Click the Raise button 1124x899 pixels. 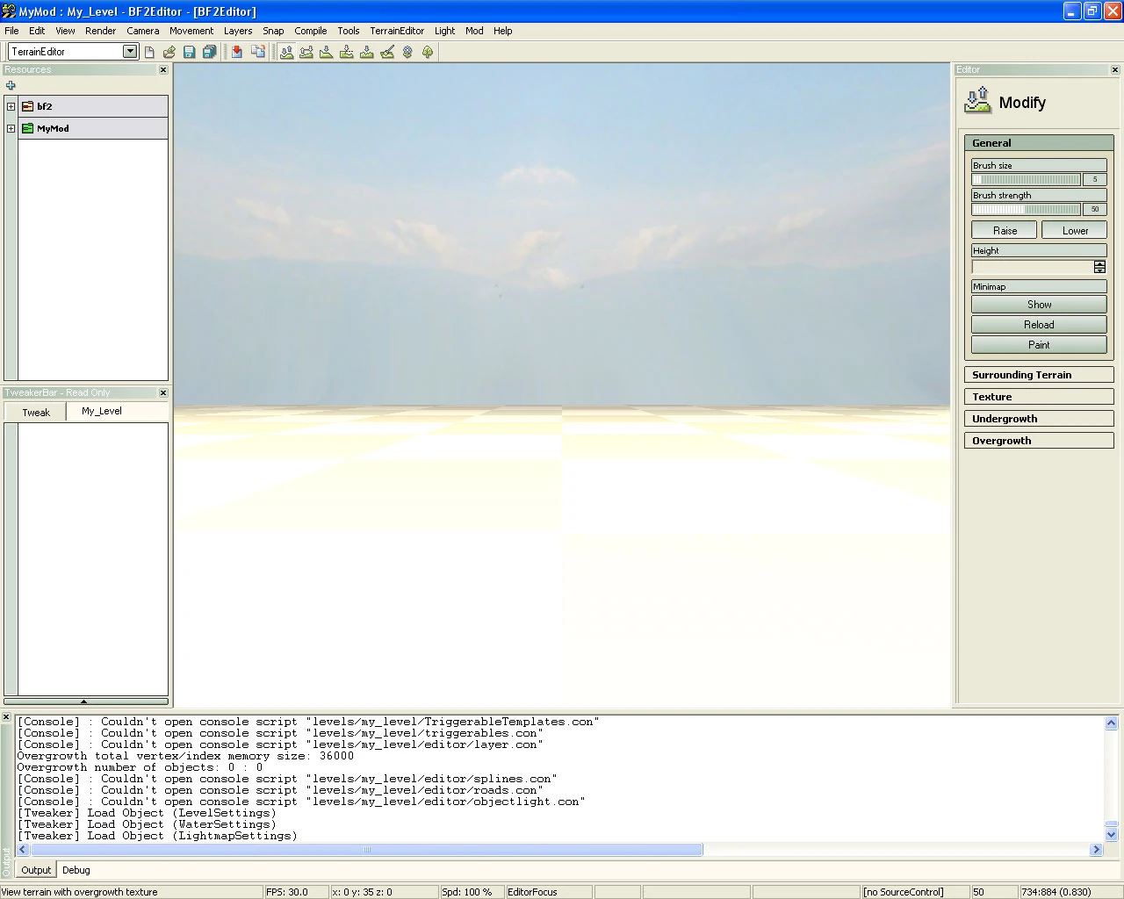[1005, 231]
